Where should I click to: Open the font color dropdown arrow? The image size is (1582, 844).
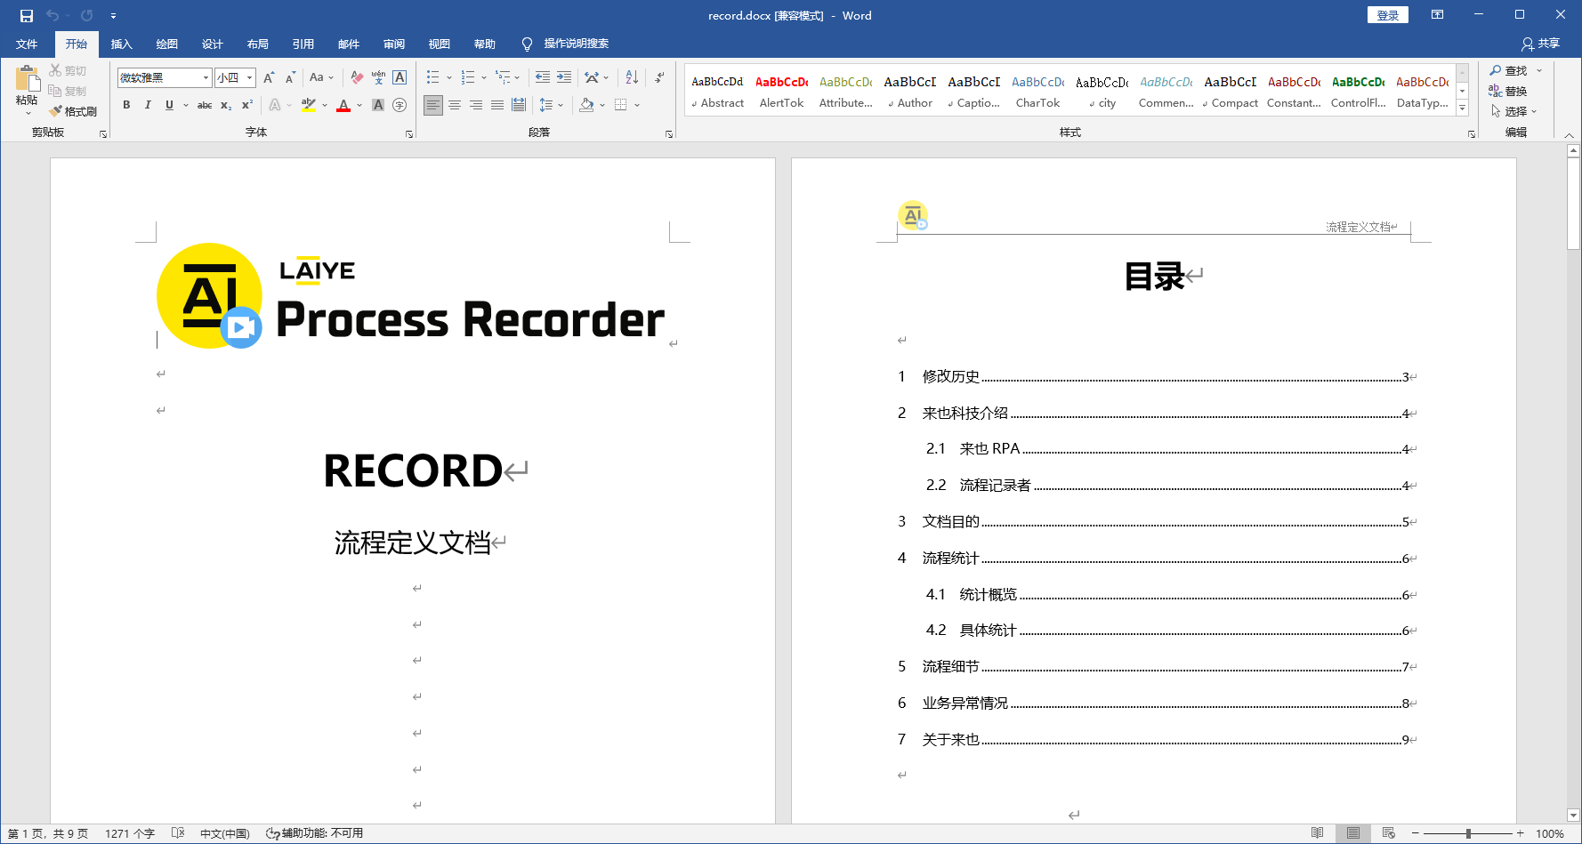359,105
